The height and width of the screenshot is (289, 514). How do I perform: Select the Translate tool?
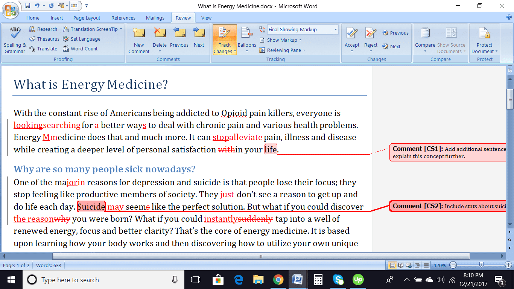coord(46,49)
